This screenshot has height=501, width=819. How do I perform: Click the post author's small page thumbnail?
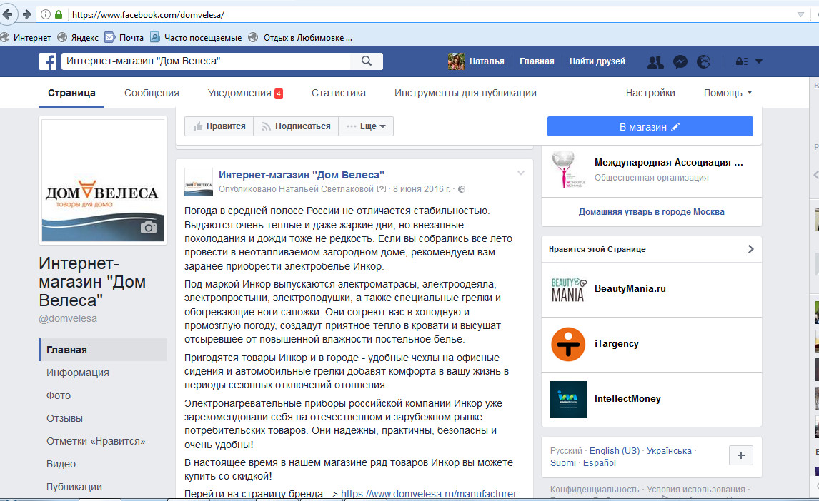[199, 182]
